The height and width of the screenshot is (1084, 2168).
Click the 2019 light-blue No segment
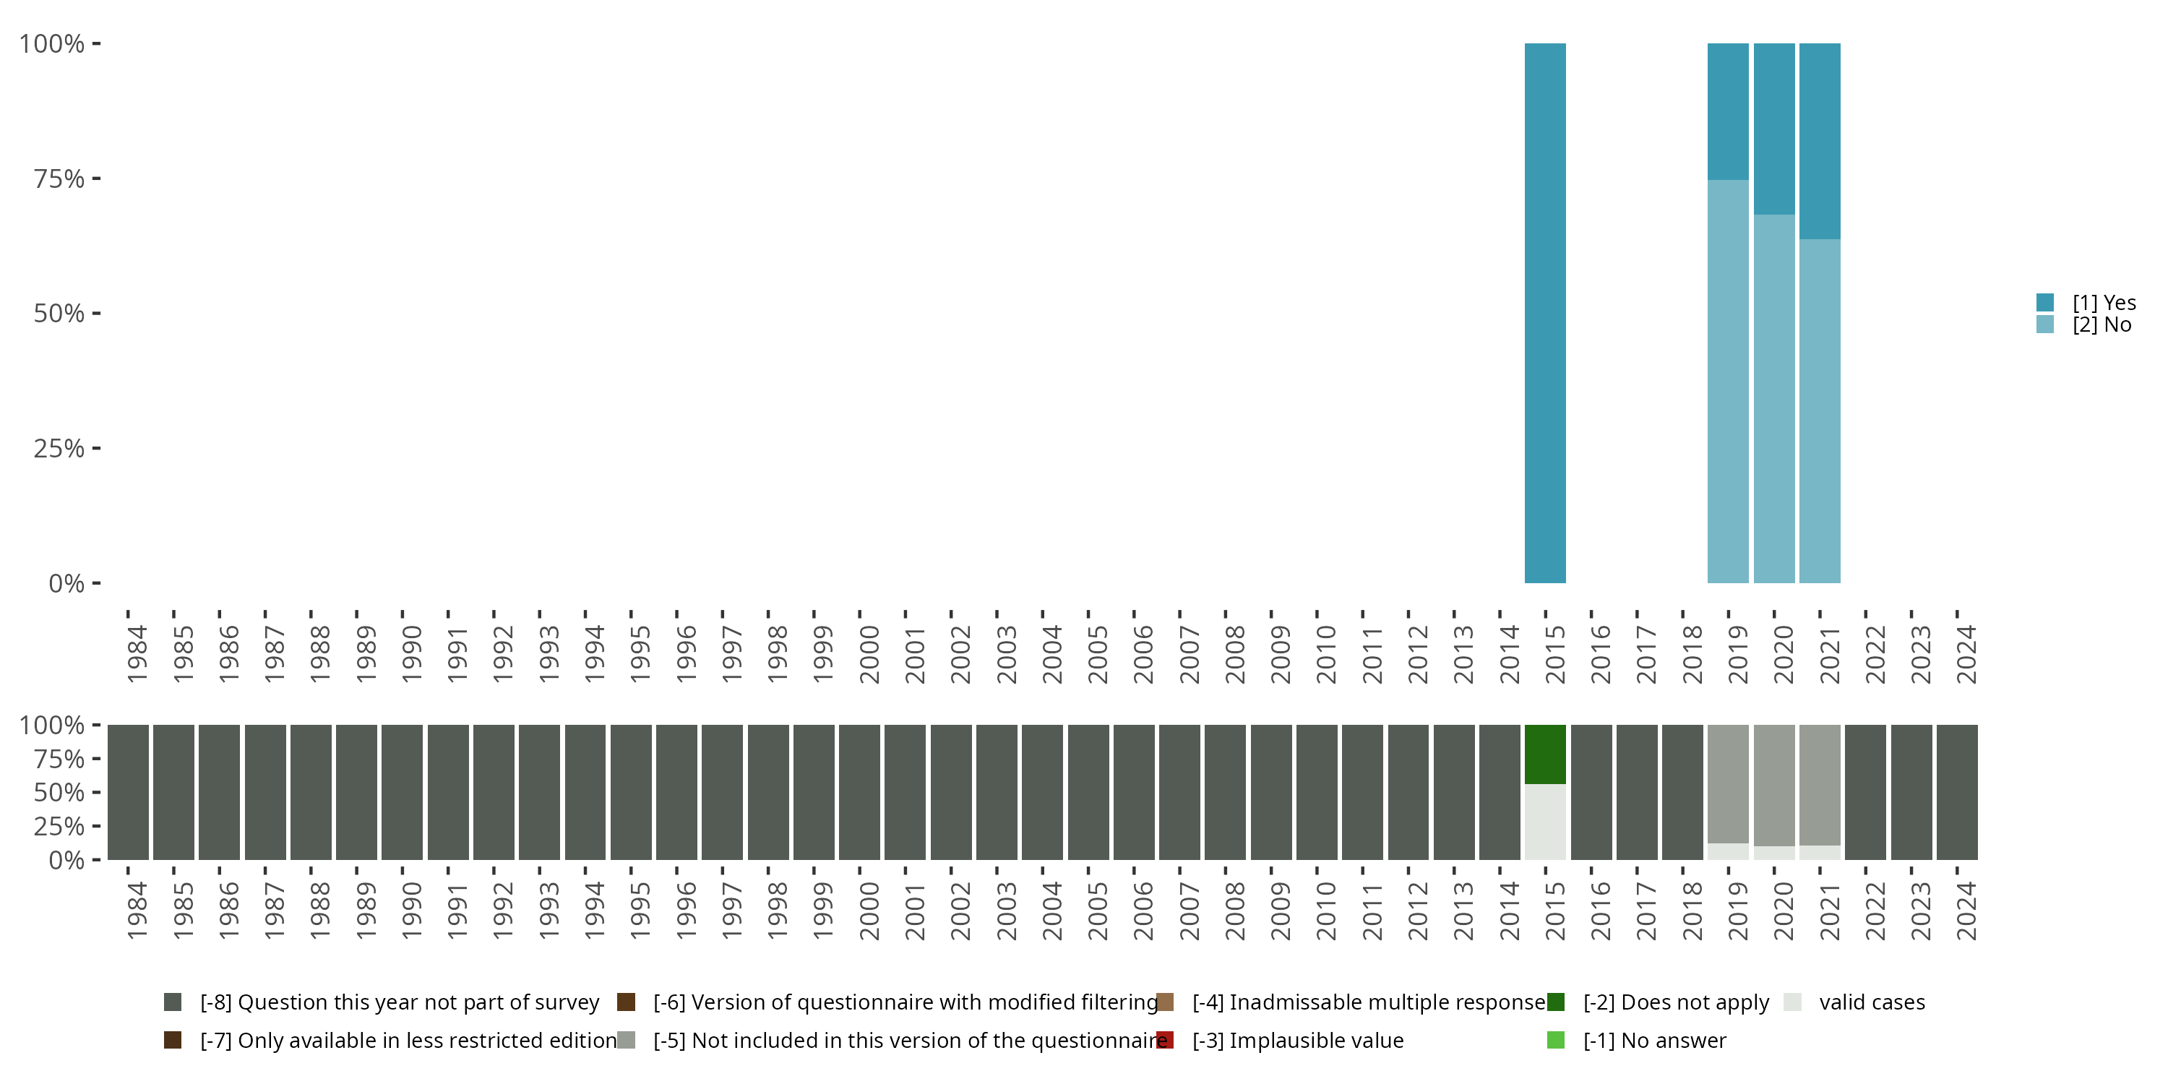1727,380
